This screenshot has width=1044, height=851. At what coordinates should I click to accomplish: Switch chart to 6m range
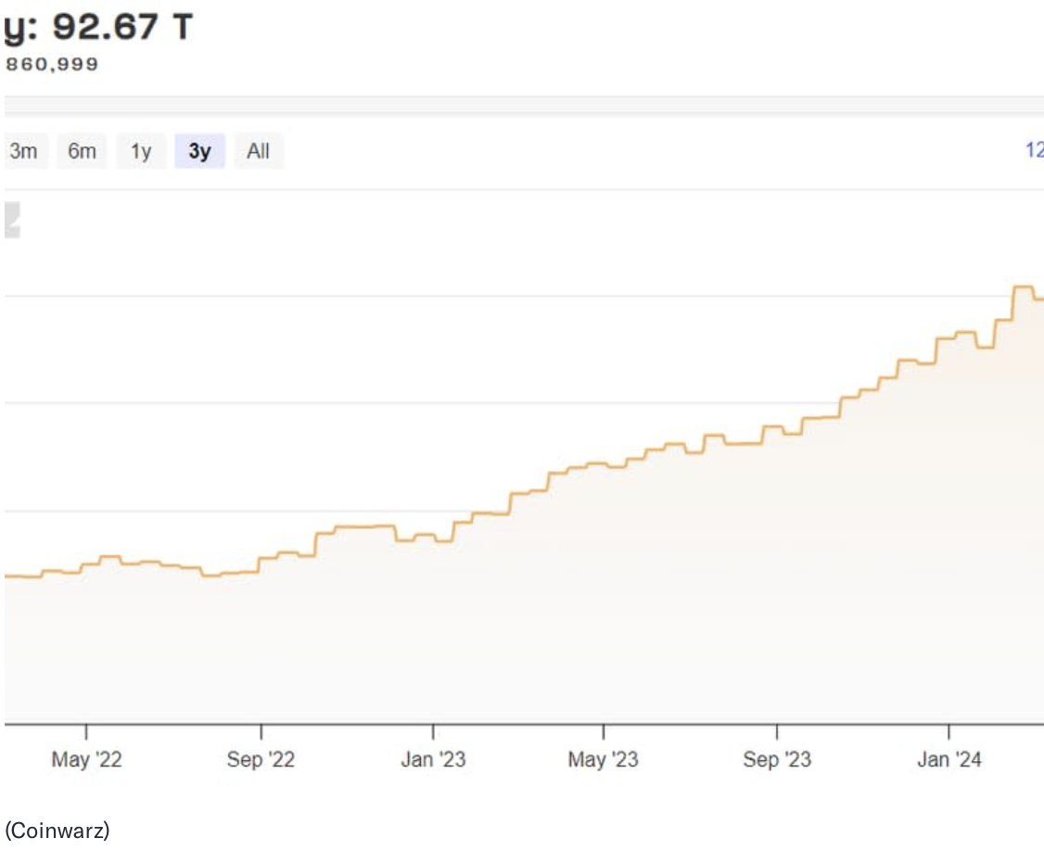(82, 151)
